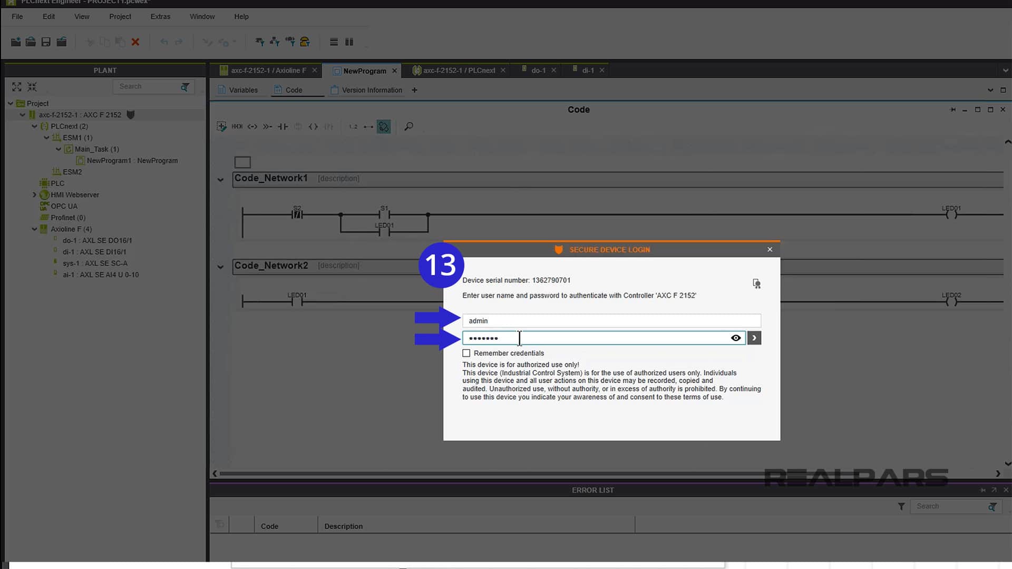This screenshot has width=1012, height=569.
Task: Click the admin username field
Action: pos(611,321)
